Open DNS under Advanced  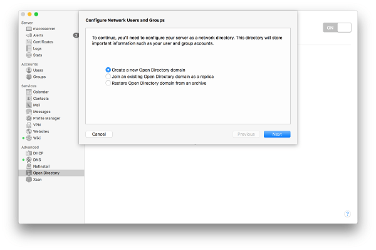[x=37, y=160]
